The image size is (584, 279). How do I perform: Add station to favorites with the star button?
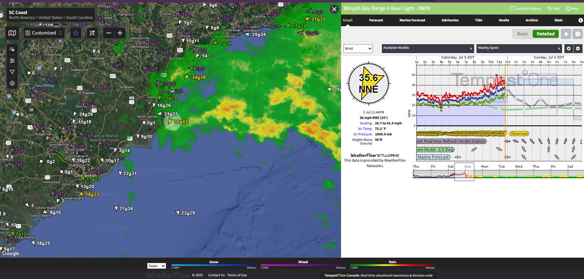pos(566,34)
